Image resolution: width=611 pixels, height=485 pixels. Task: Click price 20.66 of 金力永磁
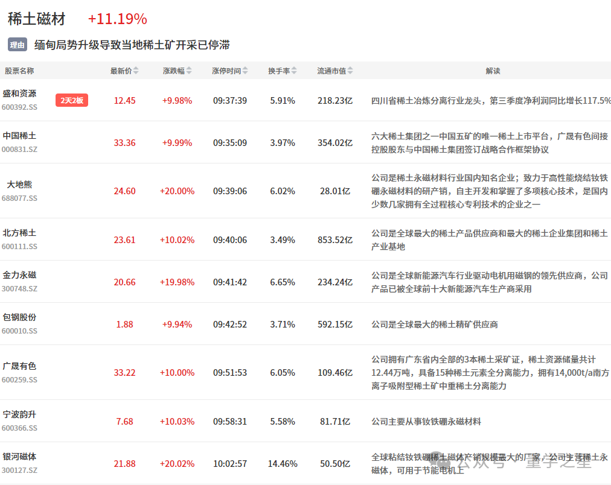[125, 282]
